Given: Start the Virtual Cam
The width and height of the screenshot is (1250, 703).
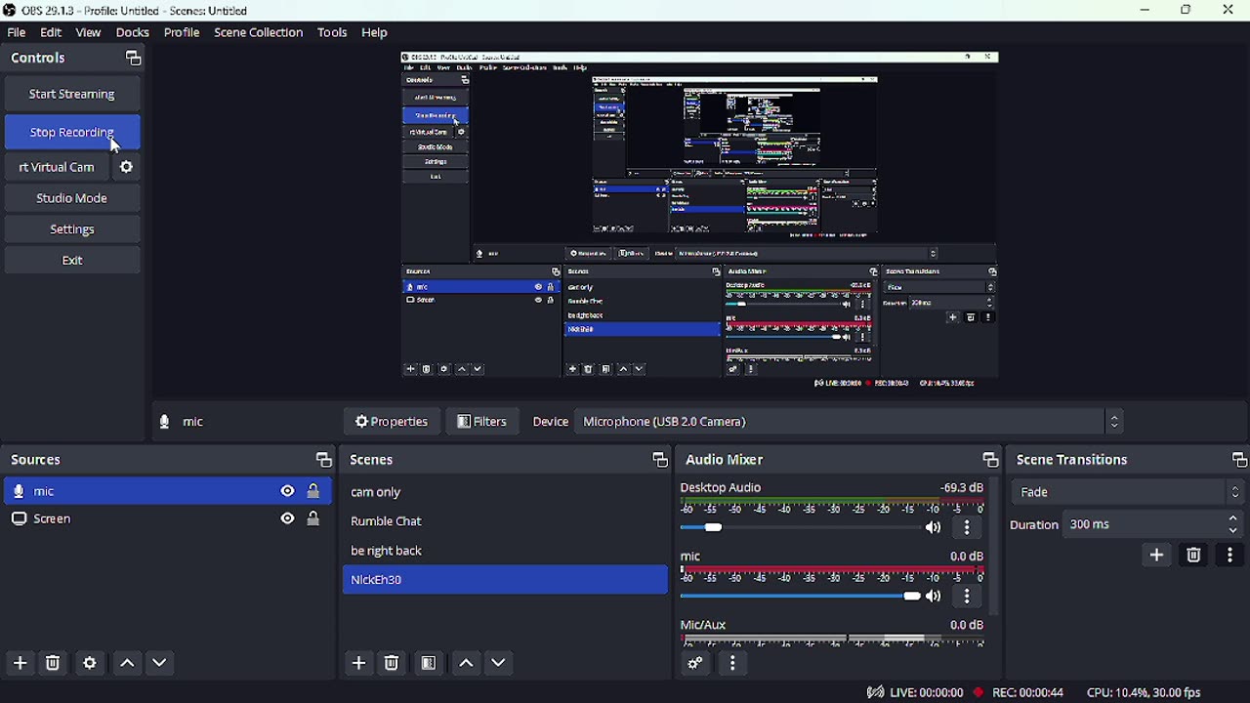Looking at the screenshot, I should coord(57,168).
